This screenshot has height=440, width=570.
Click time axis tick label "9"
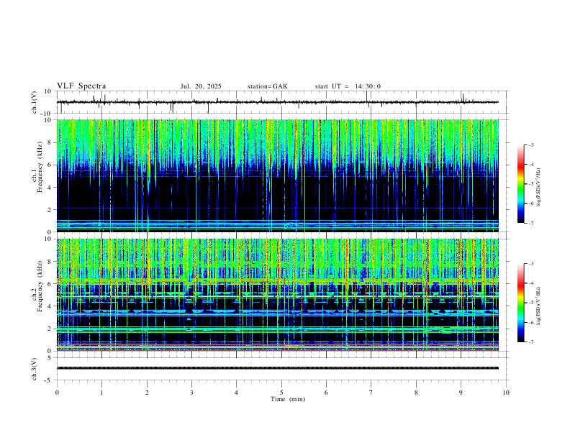(461, 393)
